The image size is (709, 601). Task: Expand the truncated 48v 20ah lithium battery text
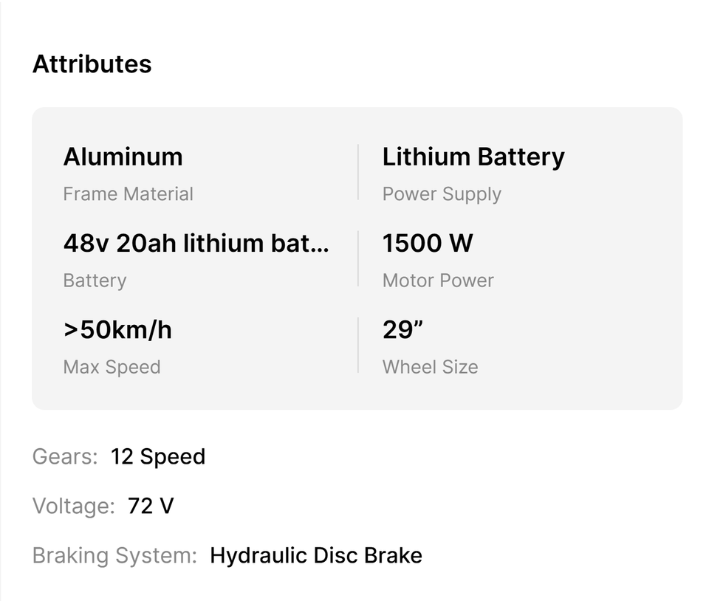click(x=196, y=243)
